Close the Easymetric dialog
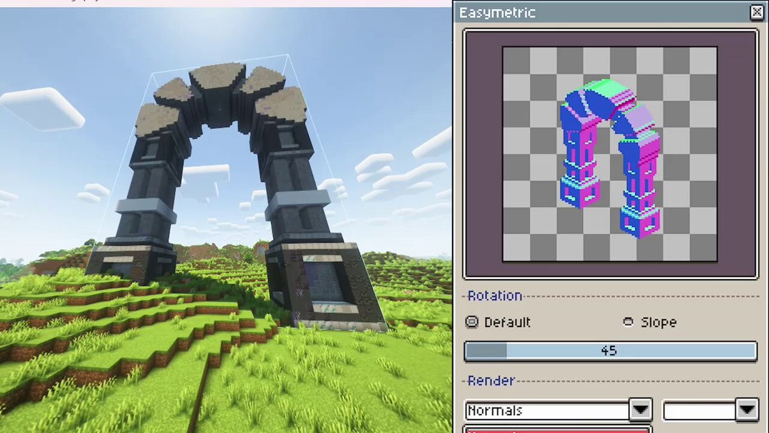 point(756,12)
